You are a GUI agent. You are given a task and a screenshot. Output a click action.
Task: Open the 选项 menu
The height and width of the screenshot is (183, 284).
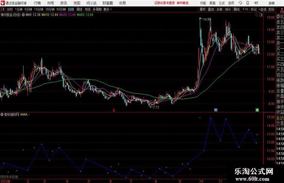point(231,3)
